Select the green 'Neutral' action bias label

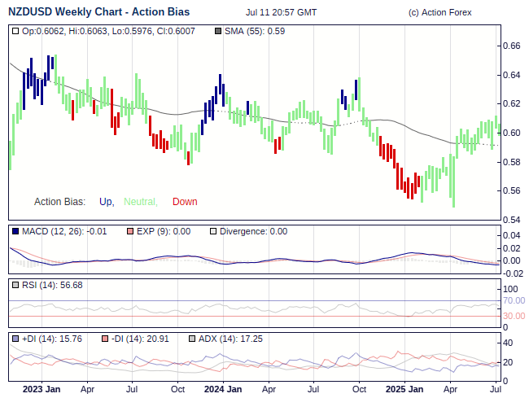(140, 202)
